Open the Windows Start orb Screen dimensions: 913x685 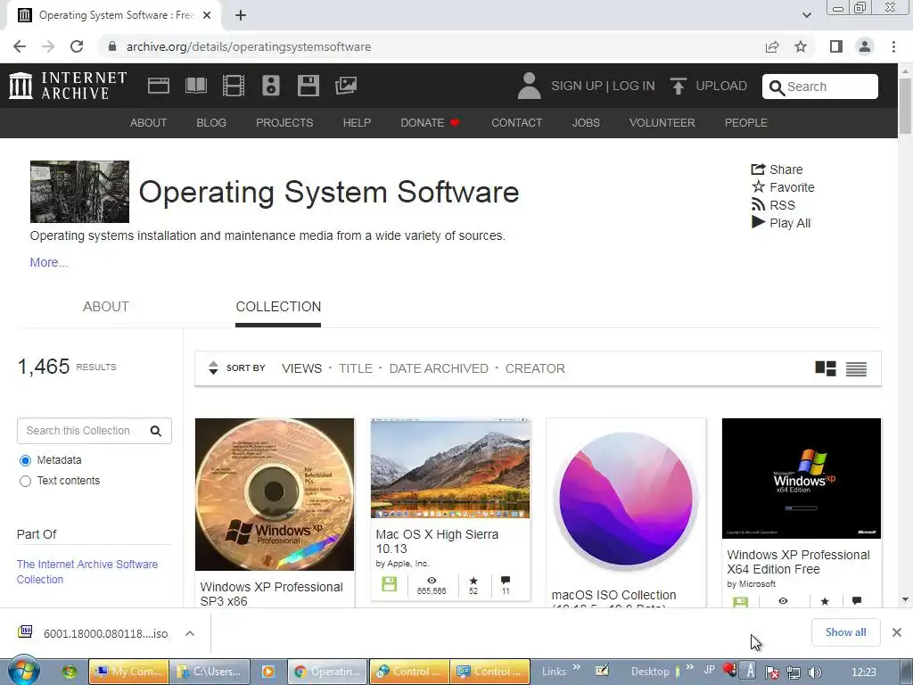point(23,671)
